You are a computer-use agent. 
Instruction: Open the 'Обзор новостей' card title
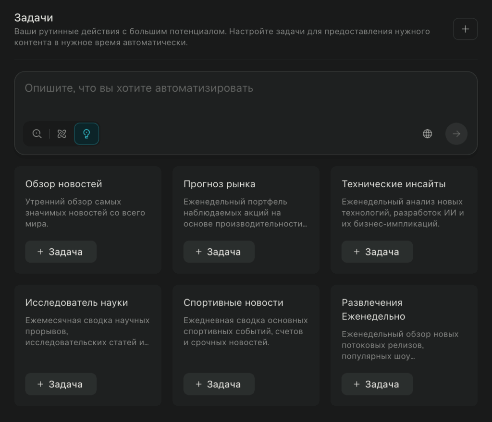(63, 184)
